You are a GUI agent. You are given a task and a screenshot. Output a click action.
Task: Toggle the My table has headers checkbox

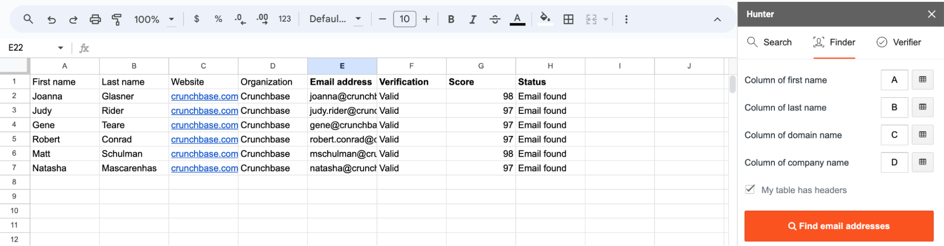tap(750, 189)
